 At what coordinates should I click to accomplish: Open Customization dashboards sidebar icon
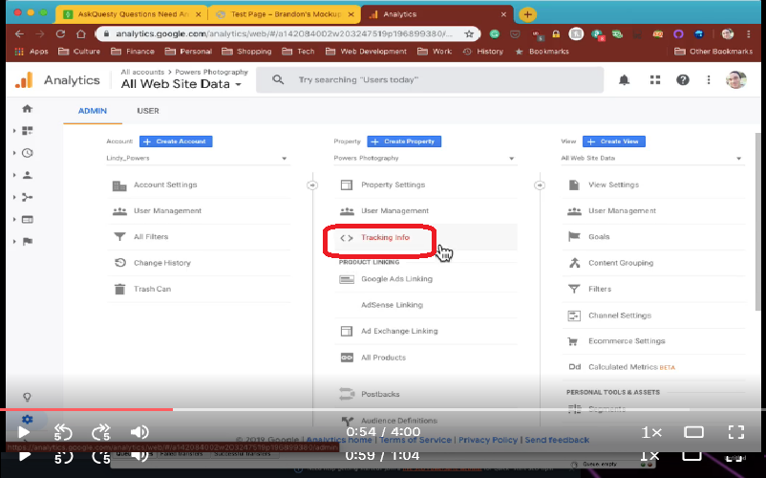coord(28,131)
